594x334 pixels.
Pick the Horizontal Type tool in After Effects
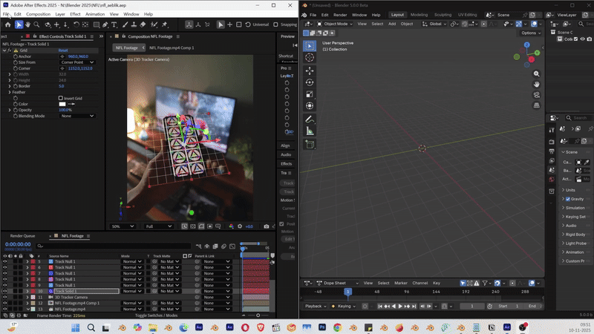click(114, 24)
